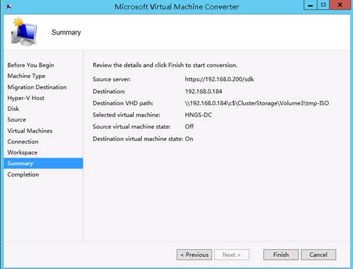Click the 'Destination VHD path:' label
The height and width of the screenshot is (269, 353).
(123, 103)
